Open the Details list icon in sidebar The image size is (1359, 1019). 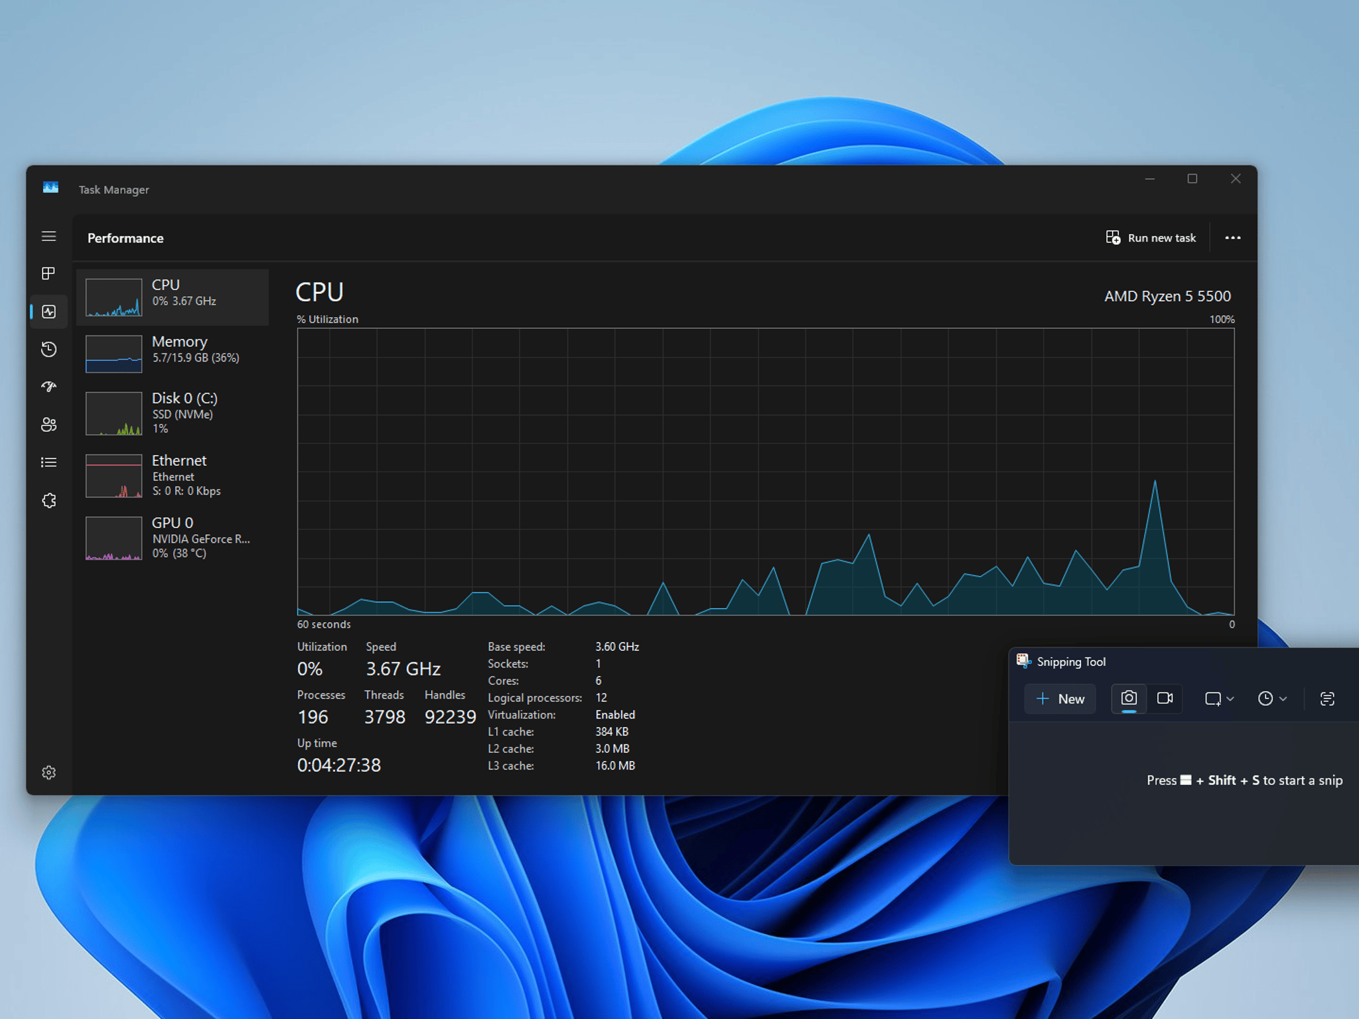click(x=48, y=462)
